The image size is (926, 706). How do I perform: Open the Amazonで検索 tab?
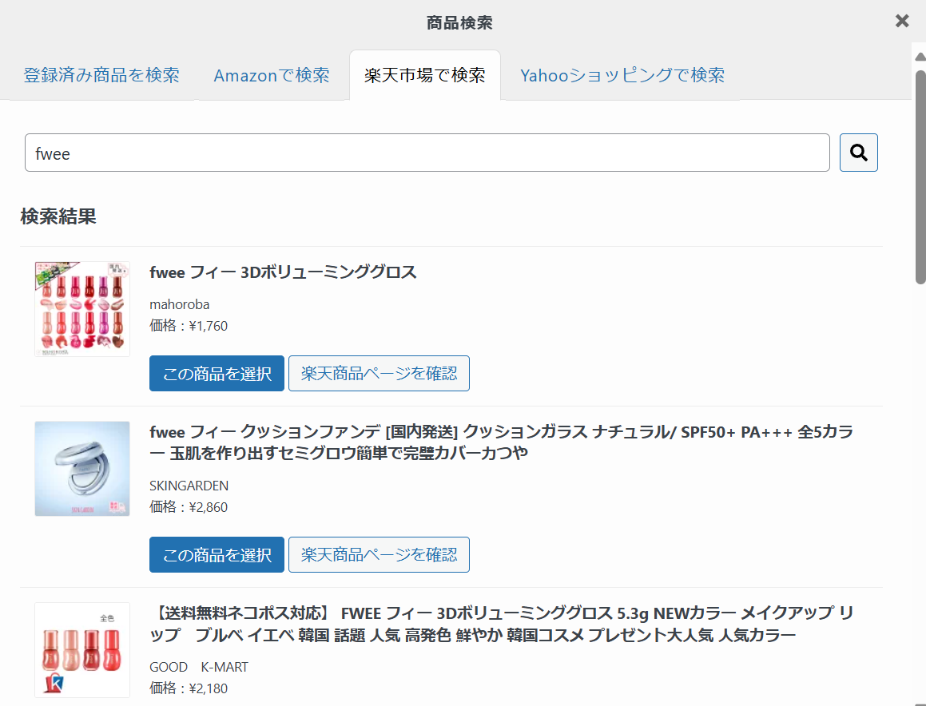pyautogui.click(x=272, y=75)
